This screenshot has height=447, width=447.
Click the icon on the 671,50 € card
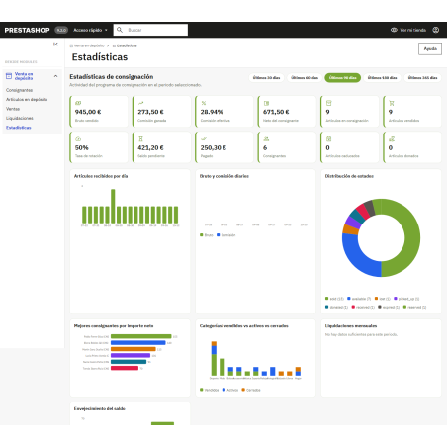click(x=266, y=103)
